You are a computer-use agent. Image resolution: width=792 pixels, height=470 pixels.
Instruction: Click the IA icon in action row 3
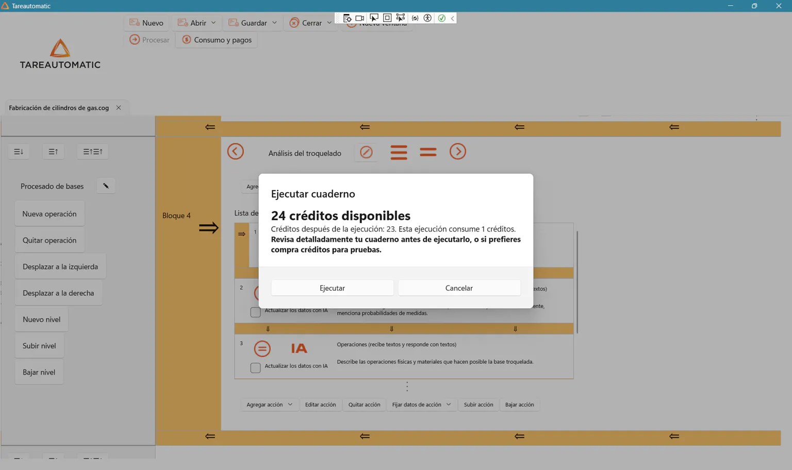click(x=299, y=348)
